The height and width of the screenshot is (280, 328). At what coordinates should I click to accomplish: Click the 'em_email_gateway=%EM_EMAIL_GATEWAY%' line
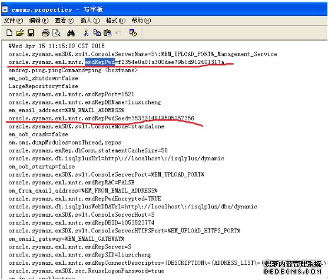pyautogui.click(x=67, y=239)
